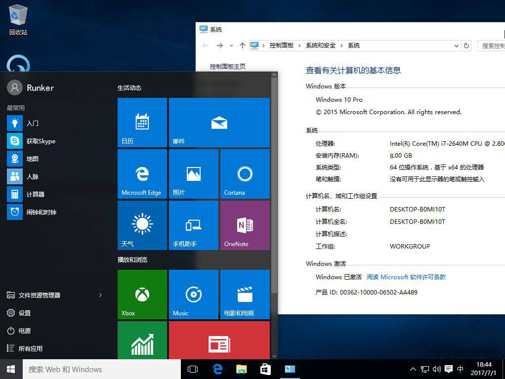Show hidden tray icons chevron
This screenshot has width=505, height=379.
point(413,369)
